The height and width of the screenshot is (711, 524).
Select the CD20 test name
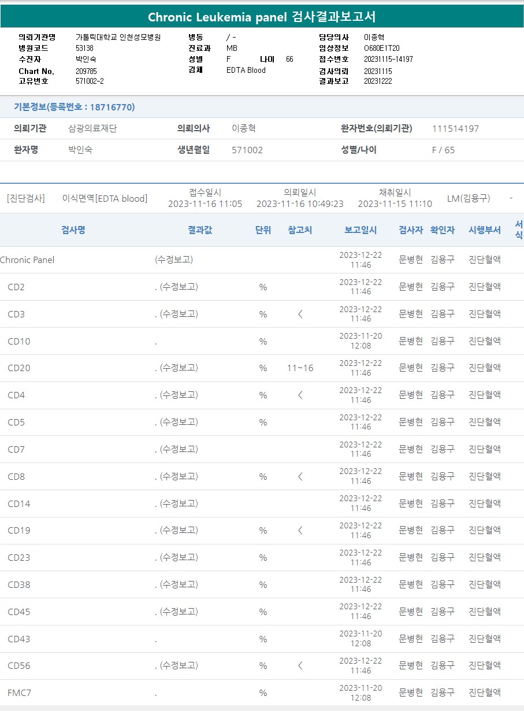click(x=19, y=368)
